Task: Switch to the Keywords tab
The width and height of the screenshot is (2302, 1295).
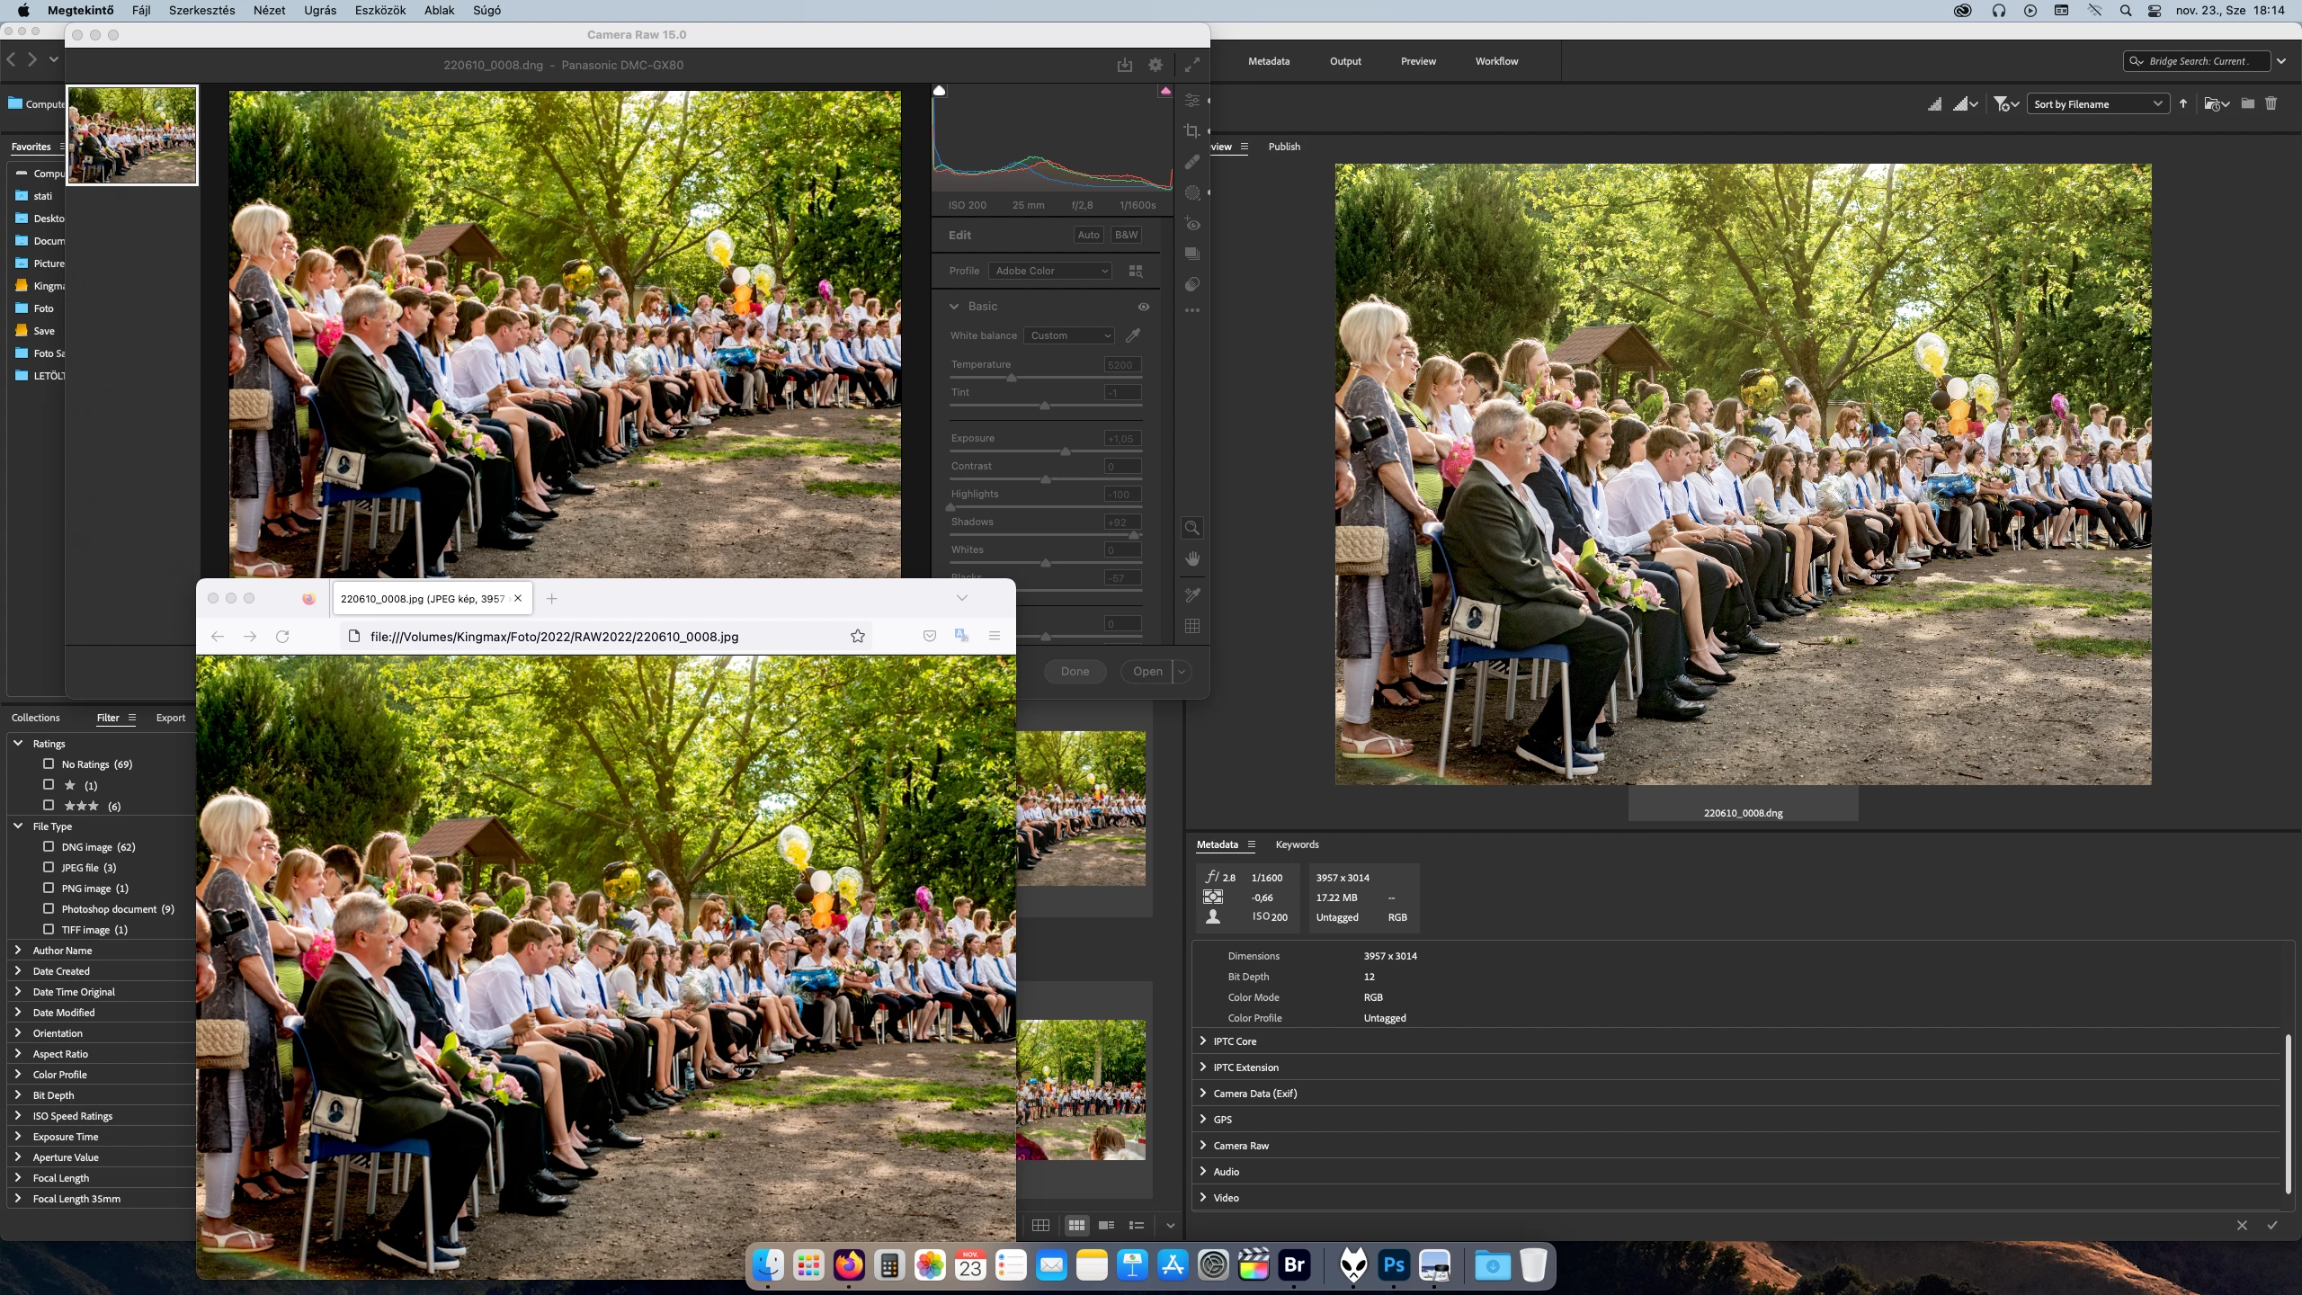Action: click(1297, 844)
